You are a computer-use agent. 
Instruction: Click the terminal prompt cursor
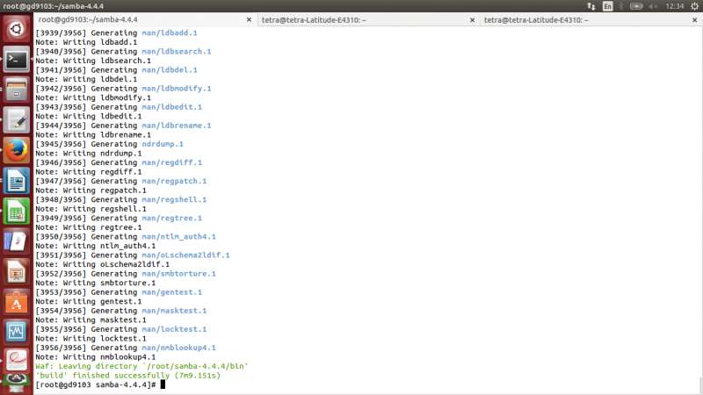tap(163, 384)
